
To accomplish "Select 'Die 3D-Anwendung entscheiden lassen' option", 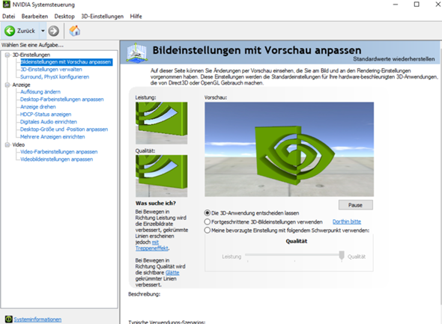I will (x=208, y=213).
